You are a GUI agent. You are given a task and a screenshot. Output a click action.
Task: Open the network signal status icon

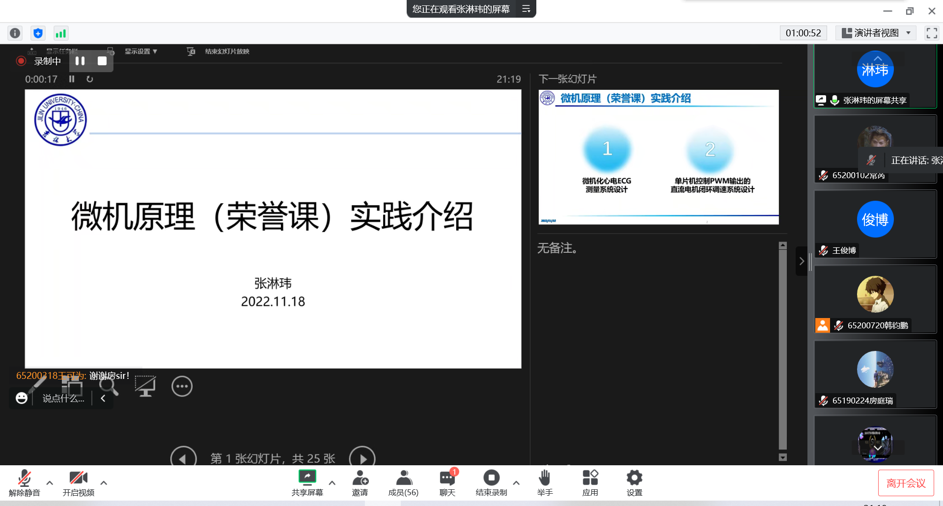point(60,33)
